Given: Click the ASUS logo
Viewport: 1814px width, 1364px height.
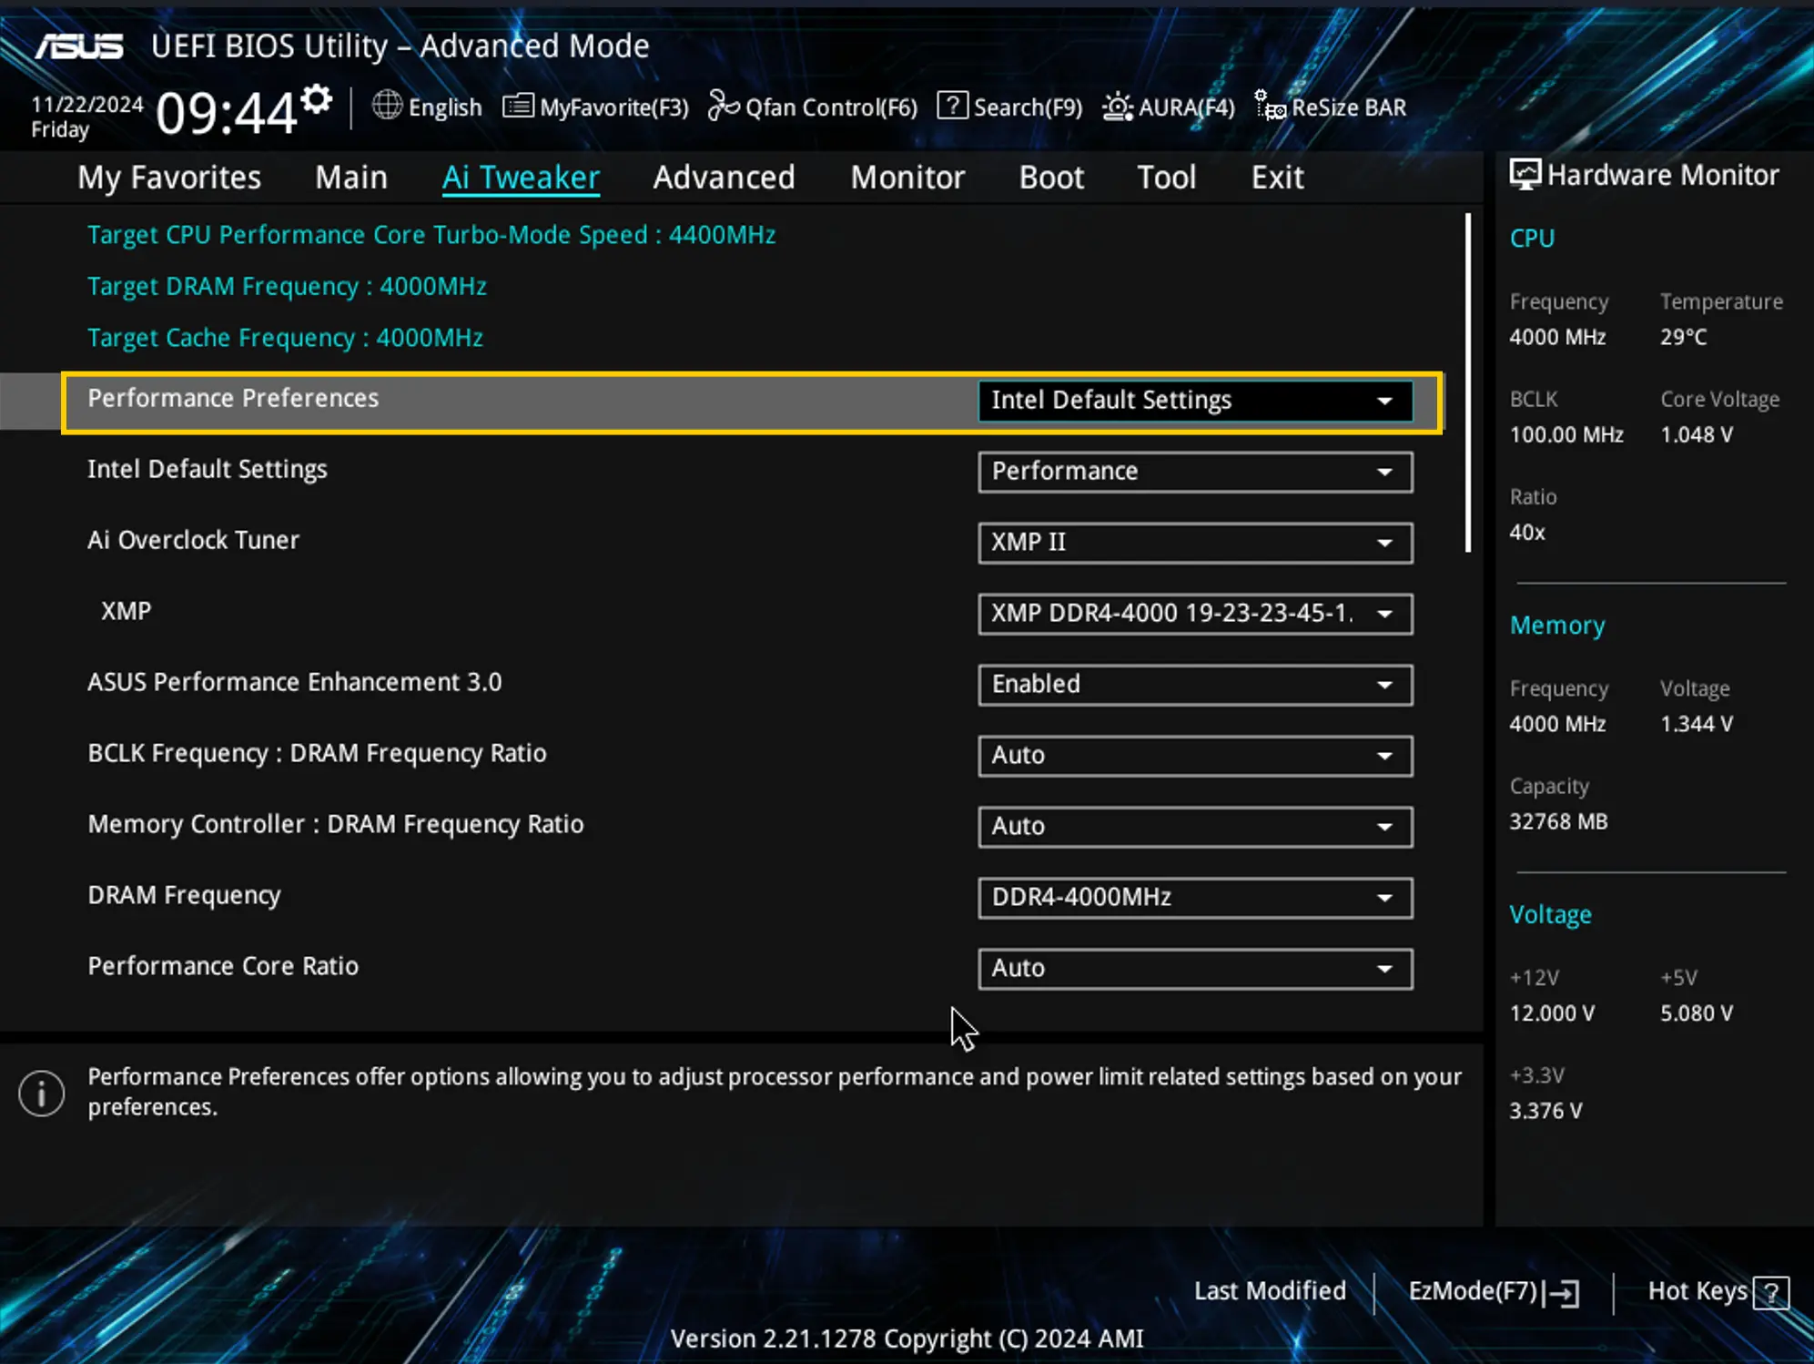Looking at the screenshot, I should (79, 46).
